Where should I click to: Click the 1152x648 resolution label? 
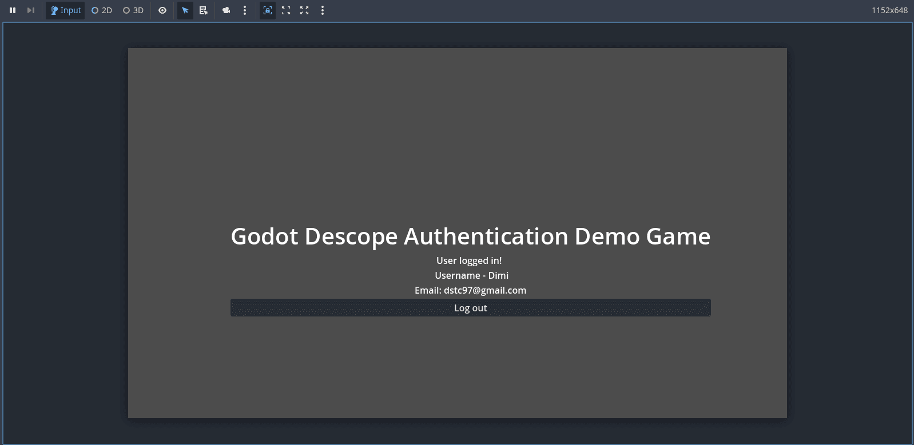click(x=889, y=10)
